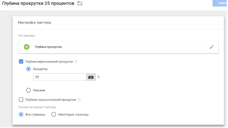Image resolution: width=228 pixels, height=128 pixels.
Task: Select the Пиксели radio button
Action: (28, 90)
